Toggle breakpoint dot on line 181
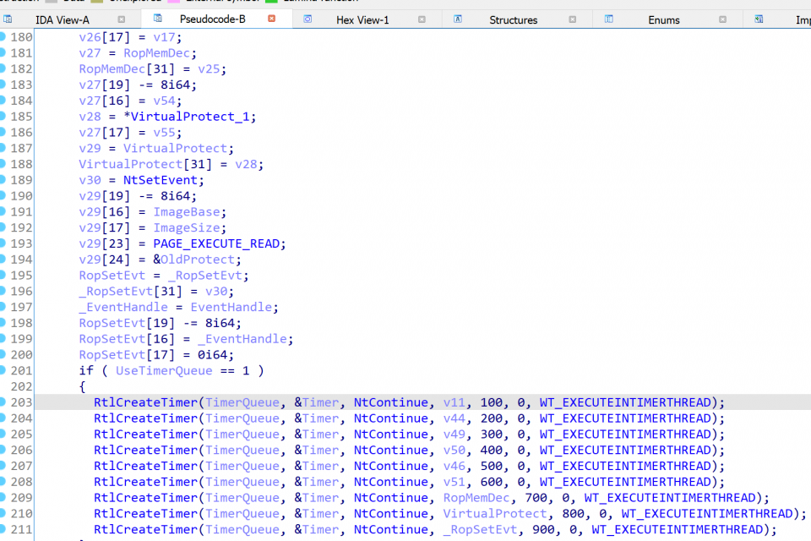This screenshot has height=541, width=811. pyautogui.click(x=2, y=52)
